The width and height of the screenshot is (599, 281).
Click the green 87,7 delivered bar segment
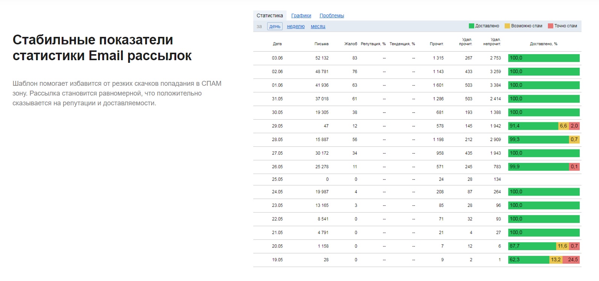point(532,246)
